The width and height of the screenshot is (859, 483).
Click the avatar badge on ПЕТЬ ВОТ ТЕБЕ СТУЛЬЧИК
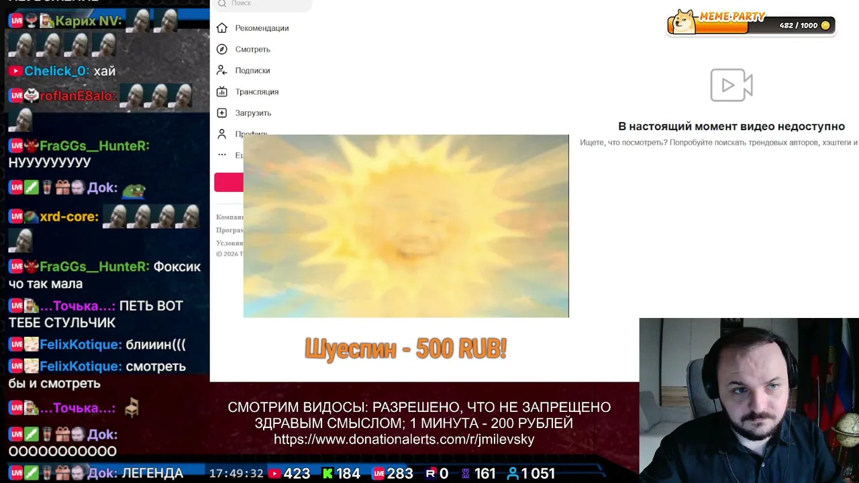[x=32, y=306]
